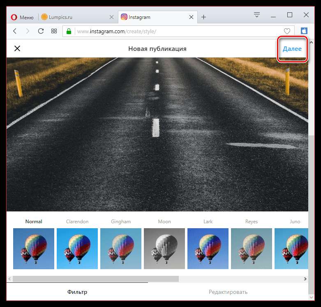Image resolution: width=321 pixels, height=307 pixels.
Task: Click the Новая публикация heading
Action: 157,49
